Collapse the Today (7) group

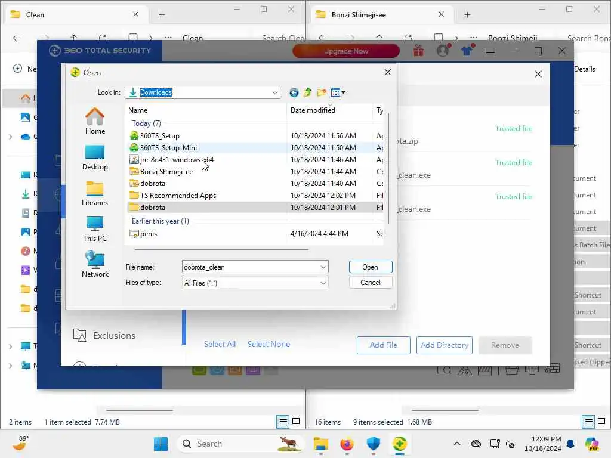click(x=146, y=123)
